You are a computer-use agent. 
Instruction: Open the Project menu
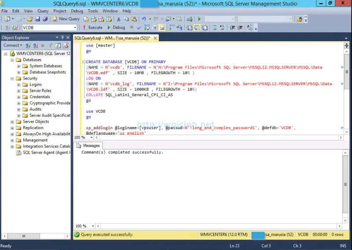pos(59,11)
